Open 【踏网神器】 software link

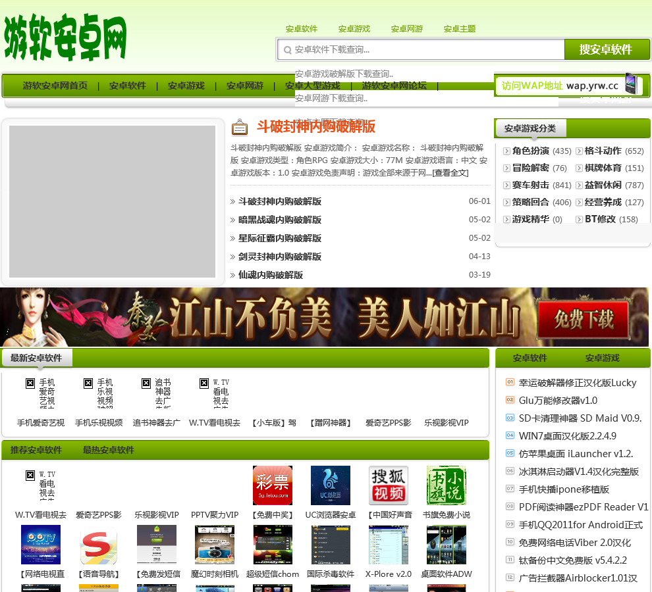pos(331,423)
